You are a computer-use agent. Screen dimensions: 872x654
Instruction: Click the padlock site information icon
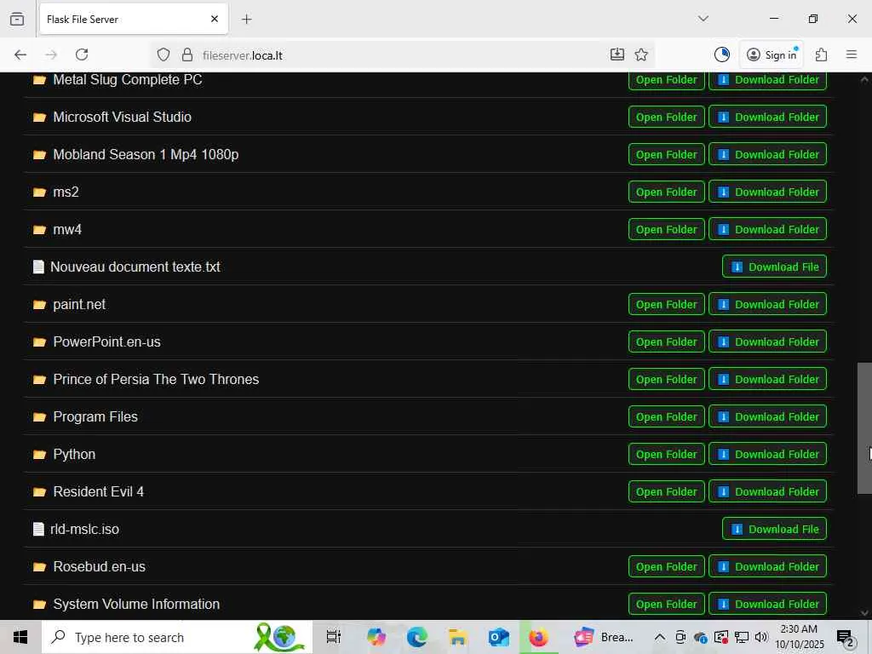[x=187, y=54]
